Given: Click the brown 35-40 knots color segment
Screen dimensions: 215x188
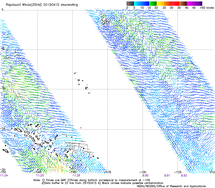Looking at the screenshot, I should tap(183, 3).
